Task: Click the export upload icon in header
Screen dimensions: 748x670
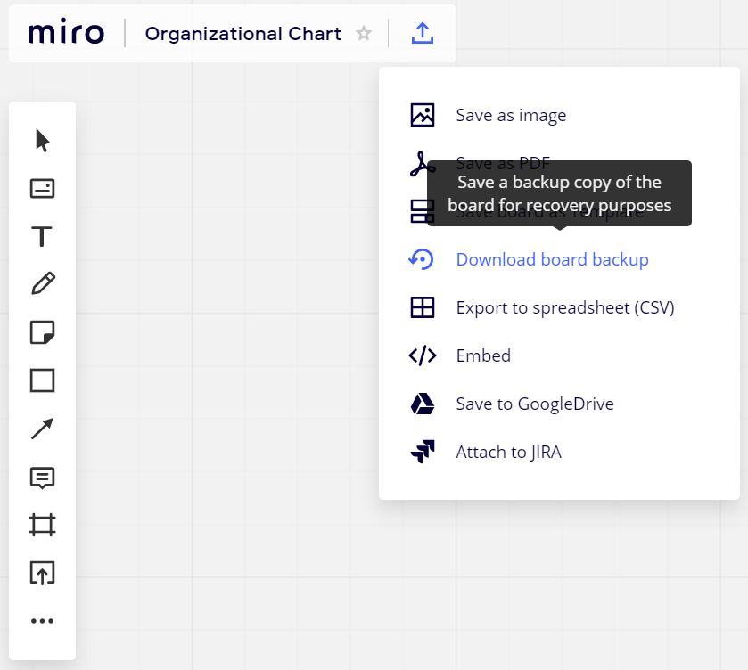Action: click(423, 34)
